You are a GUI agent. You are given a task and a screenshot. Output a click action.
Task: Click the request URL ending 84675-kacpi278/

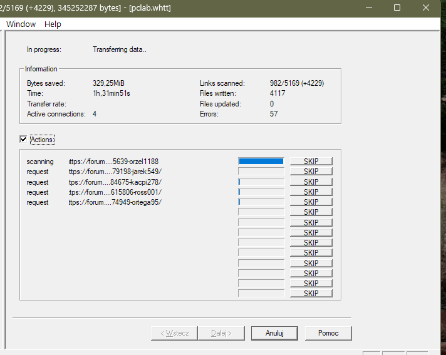[115, 182]
